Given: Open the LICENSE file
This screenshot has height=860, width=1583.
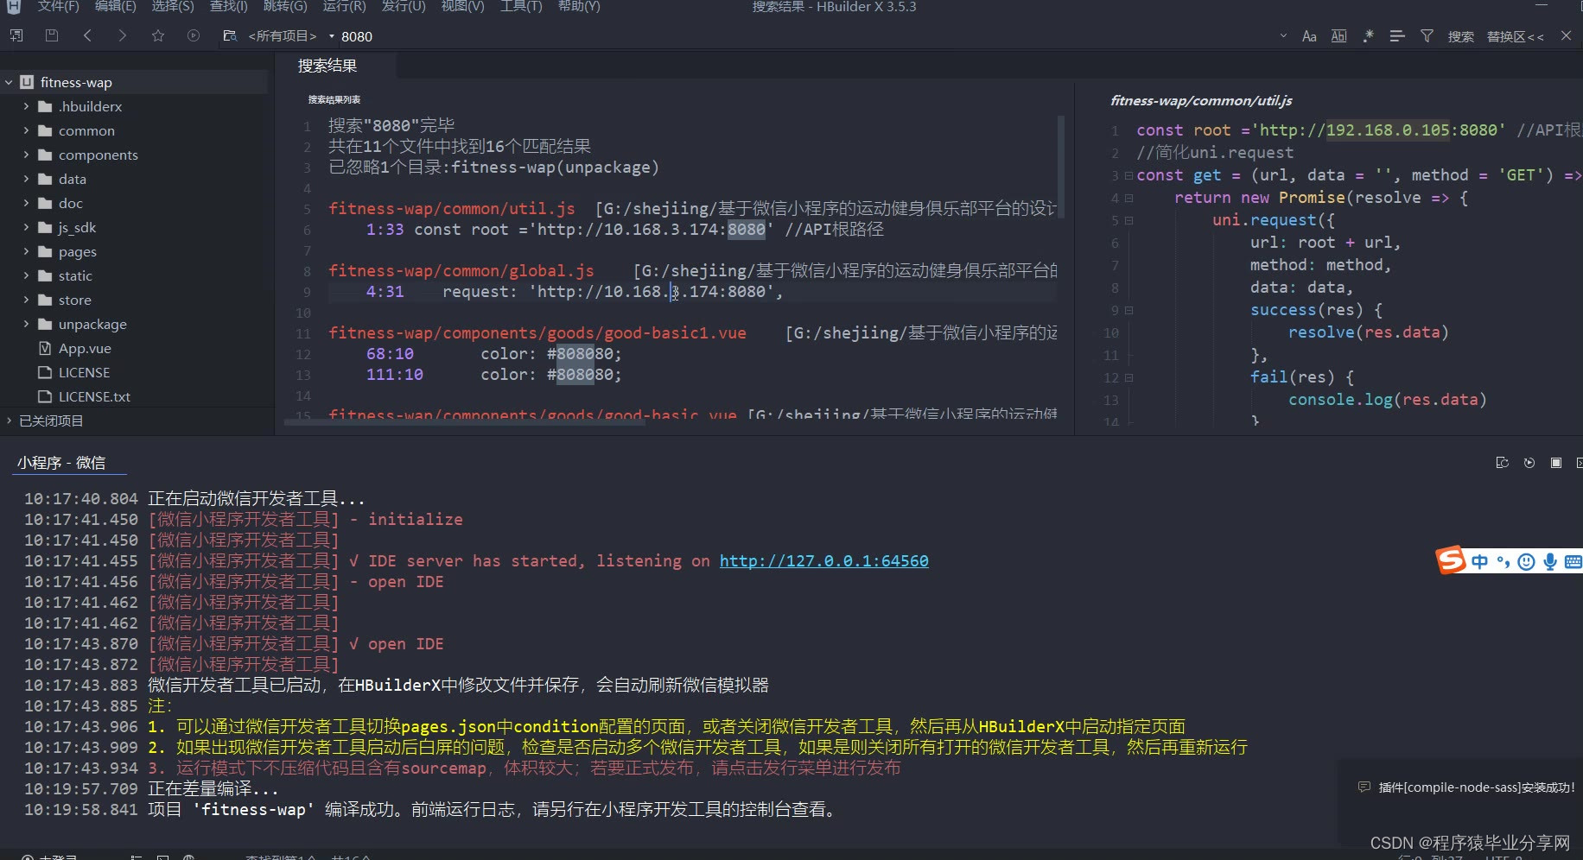Looking at the screenshot, I should (84, 372).
